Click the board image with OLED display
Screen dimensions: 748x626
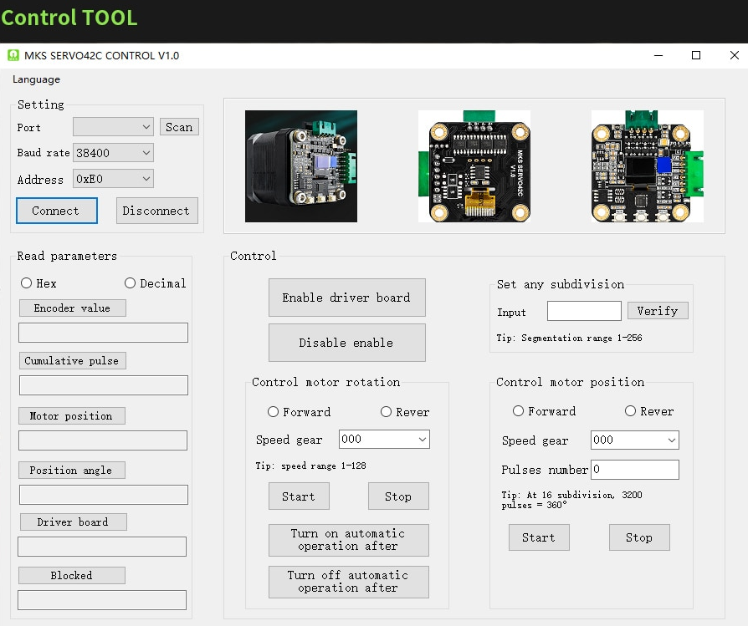click(x=647, y=166)
